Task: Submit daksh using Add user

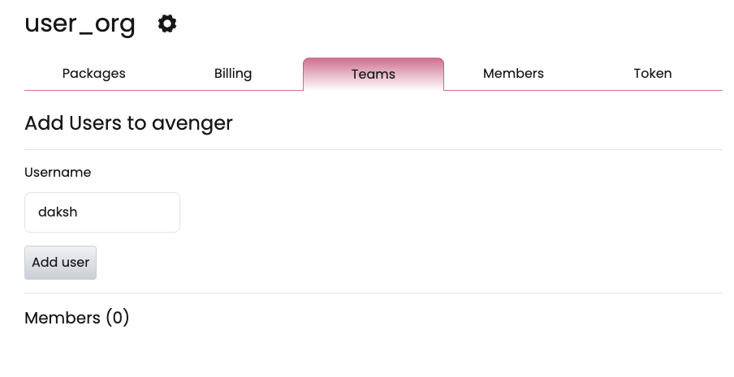Action: [60, 263]
